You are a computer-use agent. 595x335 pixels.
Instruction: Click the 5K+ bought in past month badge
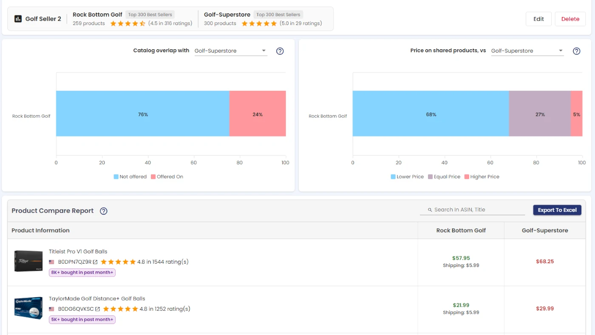[82, 320]
